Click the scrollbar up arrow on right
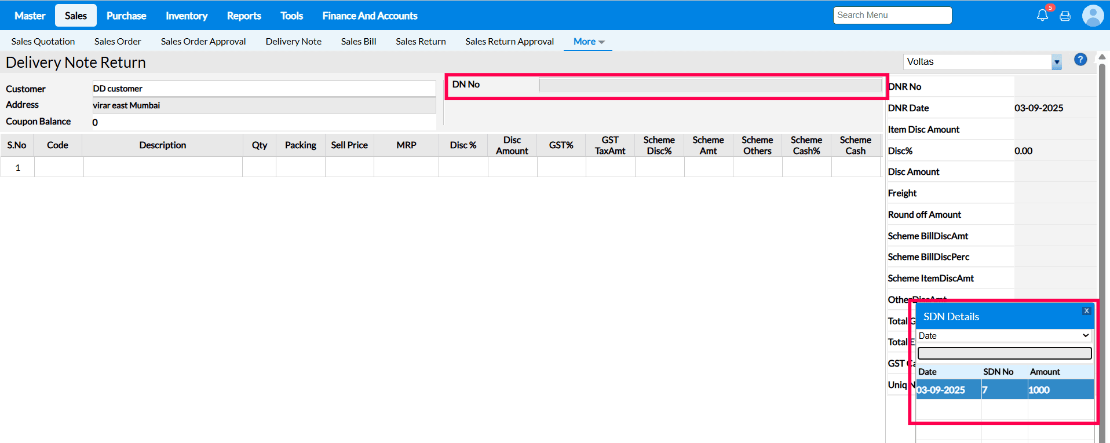Screen dimensions: 1110x443 pyautogui.click(x=1102, y=57)
